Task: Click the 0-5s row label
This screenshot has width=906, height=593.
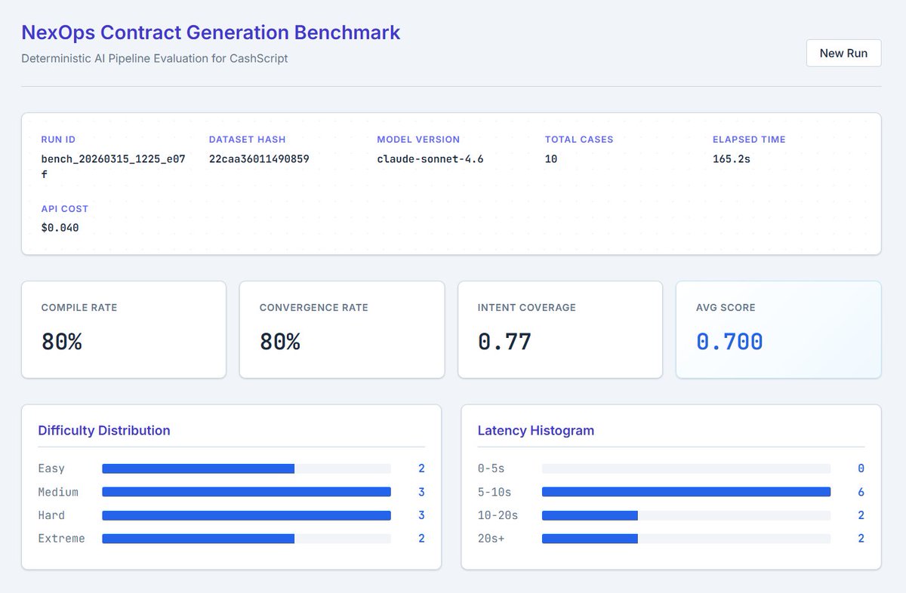Action: pos(491,469)
